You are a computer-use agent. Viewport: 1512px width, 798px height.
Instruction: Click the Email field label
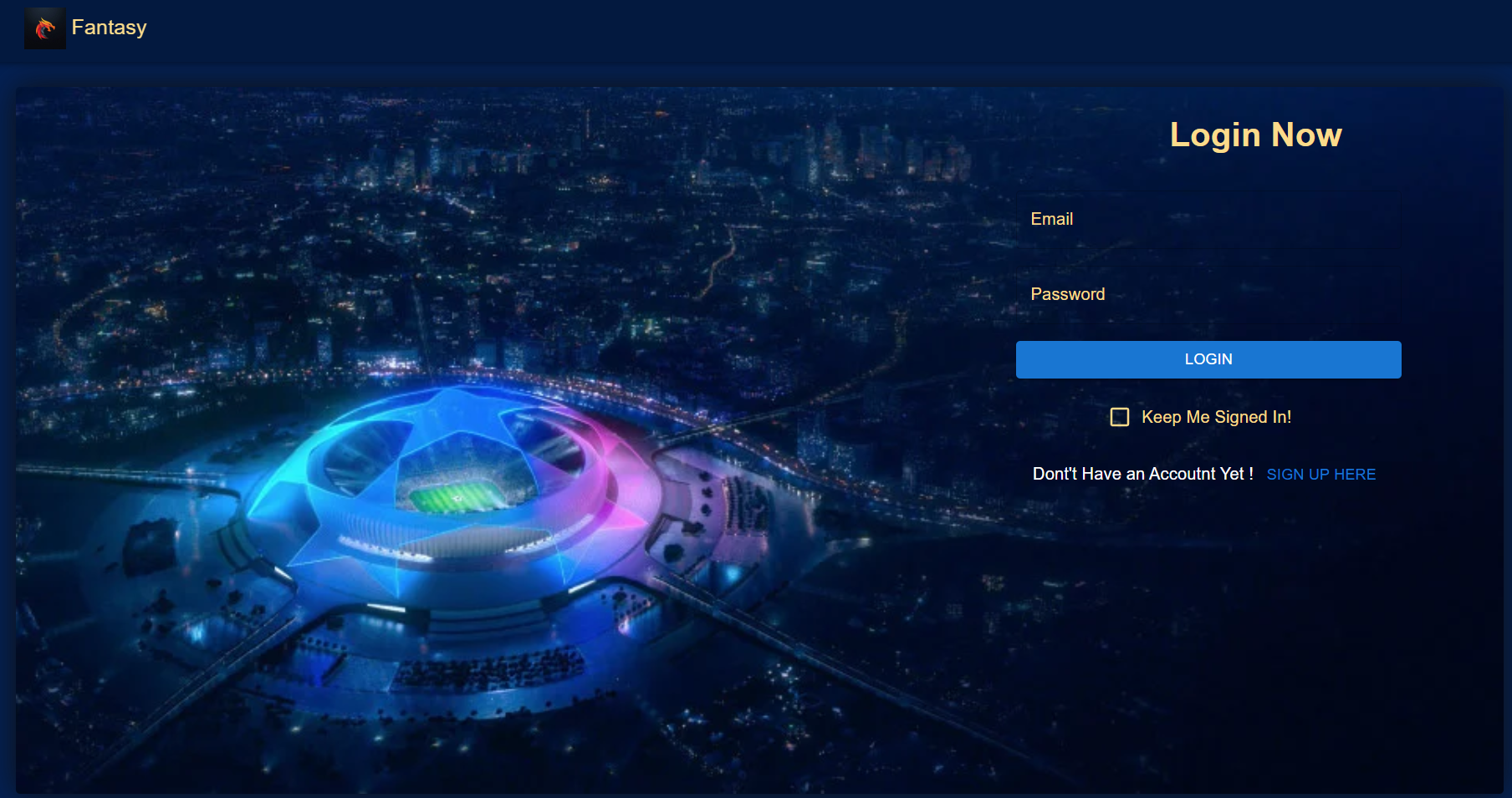click(1051, 219)
